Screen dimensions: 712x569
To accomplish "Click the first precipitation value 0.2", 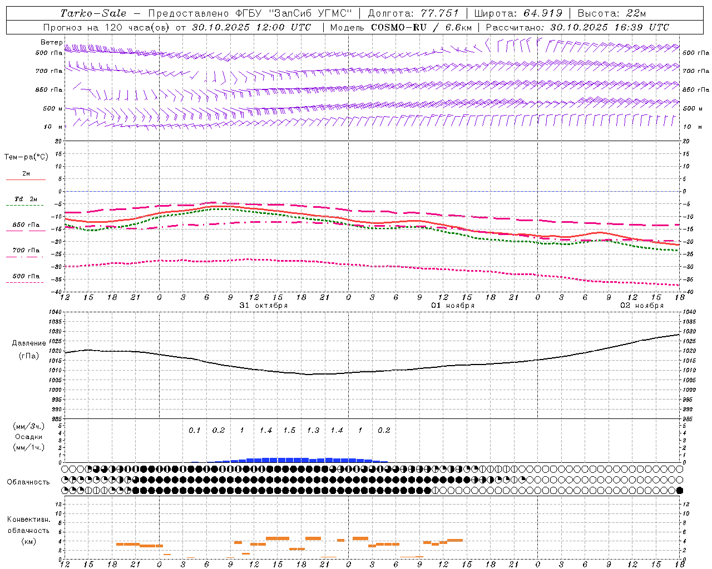I will (219, 430).
